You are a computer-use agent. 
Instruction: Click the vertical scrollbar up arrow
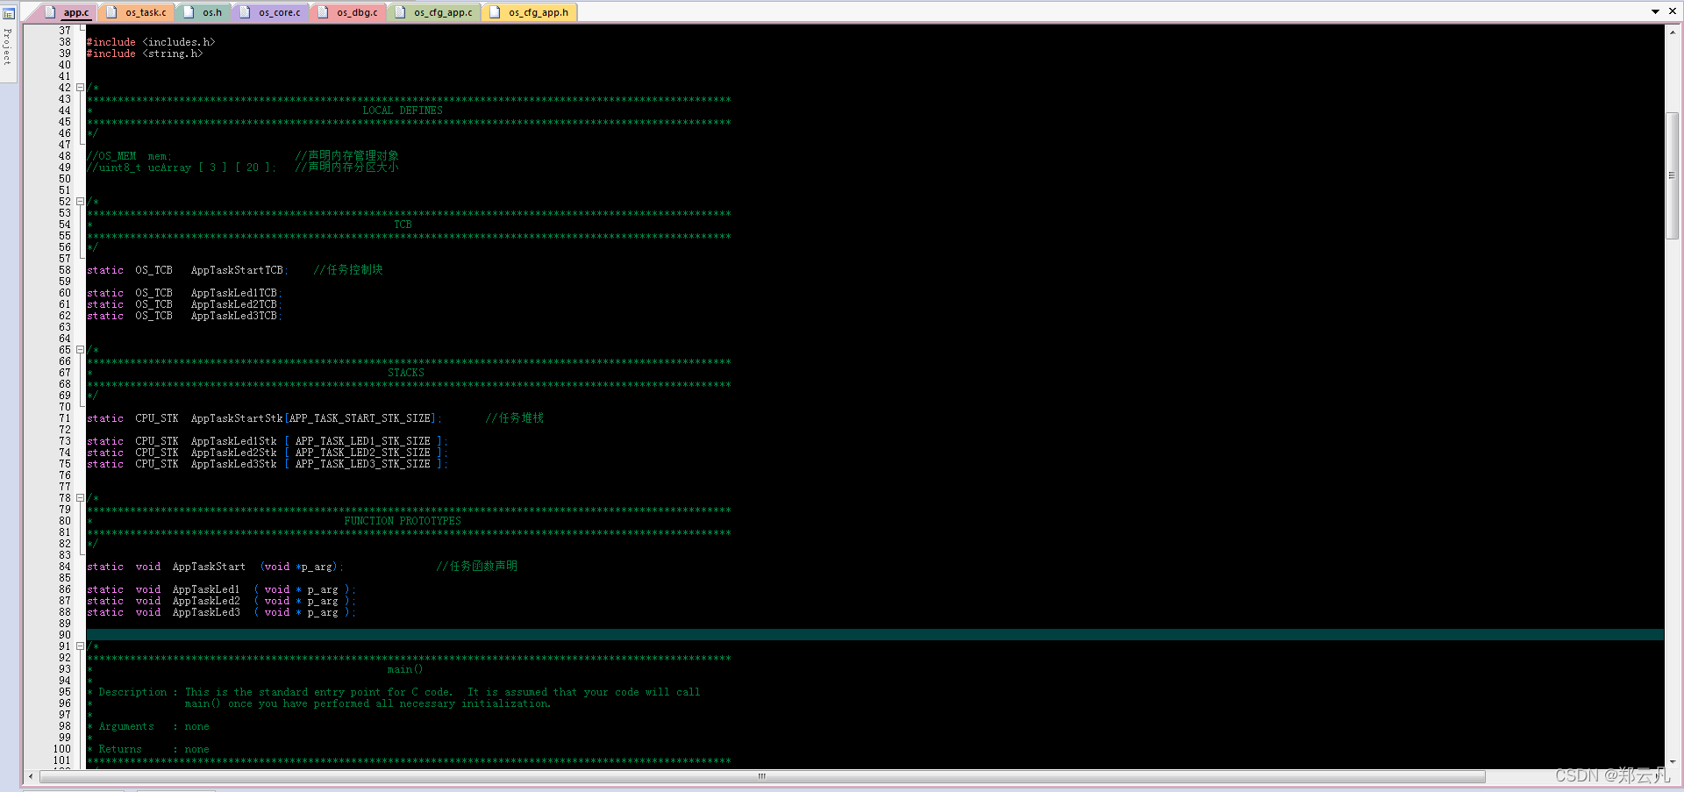pos(1673,32)
